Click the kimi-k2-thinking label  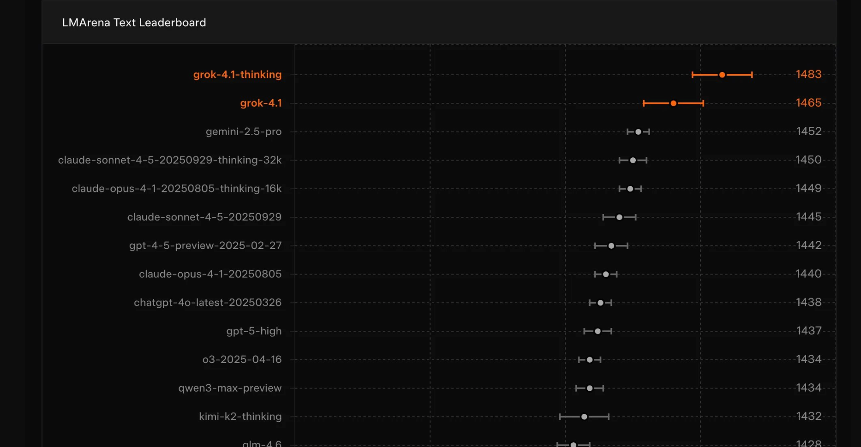tap(240, 417)
